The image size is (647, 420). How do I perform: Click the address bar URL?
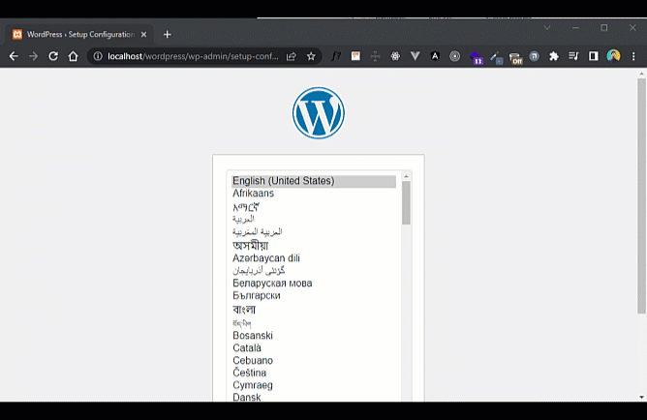193,56
